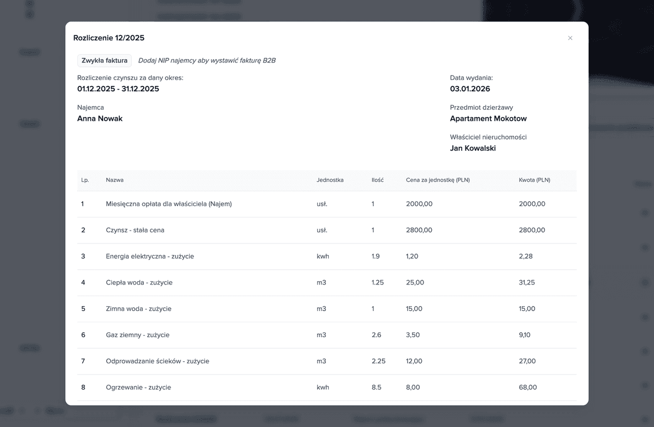
Task: Click unit price 12,00 for Odprowadzanie ścieków
Action: point(414,361)
